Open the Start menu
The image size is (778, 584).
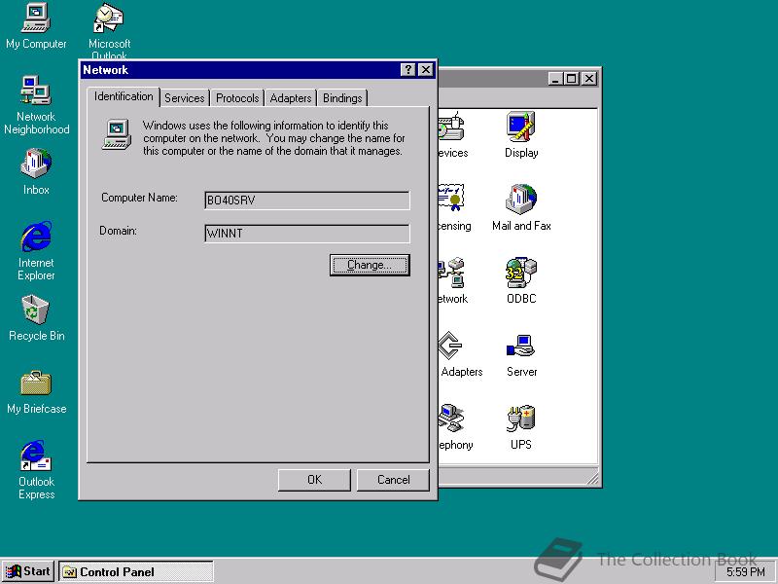[28, 571]
